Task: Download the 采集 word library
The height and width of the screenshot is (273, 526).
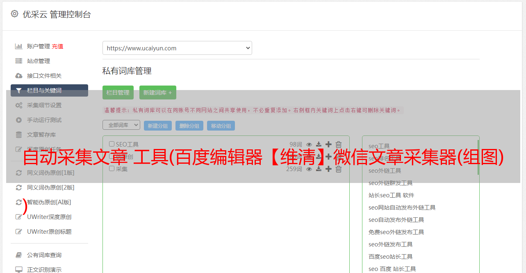Action: coord(319,169)
